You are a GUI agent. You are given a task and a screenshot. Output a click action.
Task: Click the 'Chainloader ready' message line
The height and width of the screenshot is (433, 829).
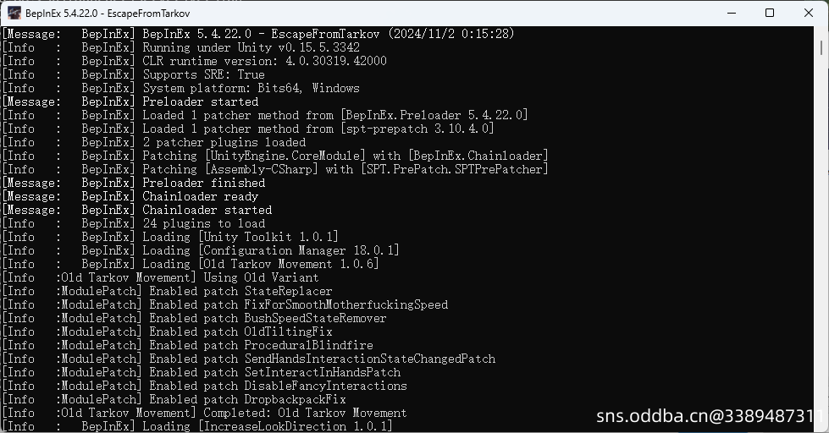130,196
